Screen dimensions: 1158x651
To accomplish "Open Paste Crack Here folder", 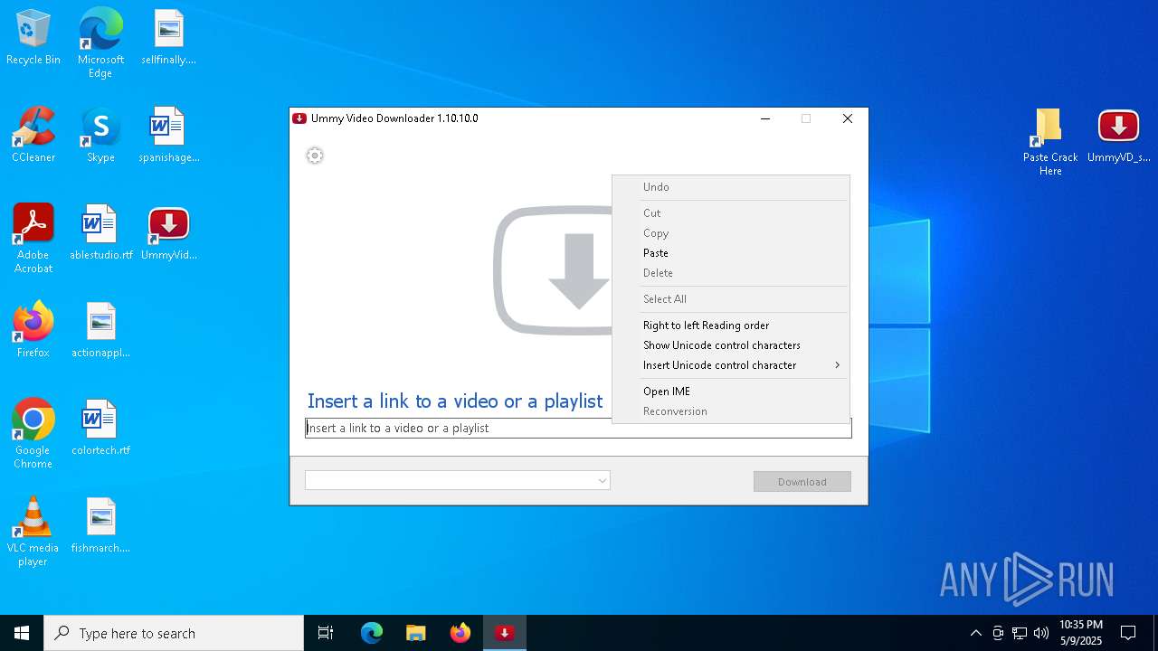I will tap(1050, 142).
